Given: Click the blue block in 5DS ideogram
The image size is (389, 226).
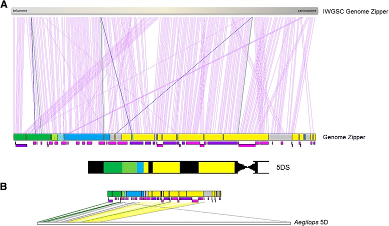Looking at the screenshot, I should (x=140, y=168).
